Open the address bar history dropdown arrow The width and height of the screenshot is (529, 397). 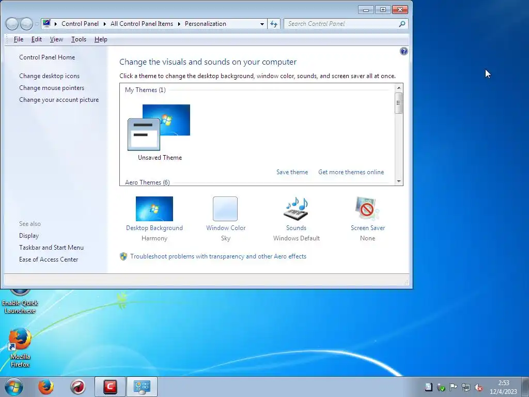point(262,24)
